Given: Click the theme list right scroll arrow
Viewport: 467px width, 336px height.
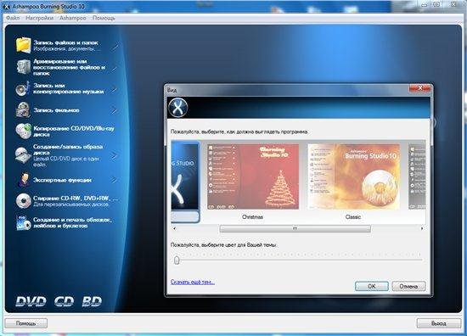Looking at the screenshot, I should click(422, 228).
